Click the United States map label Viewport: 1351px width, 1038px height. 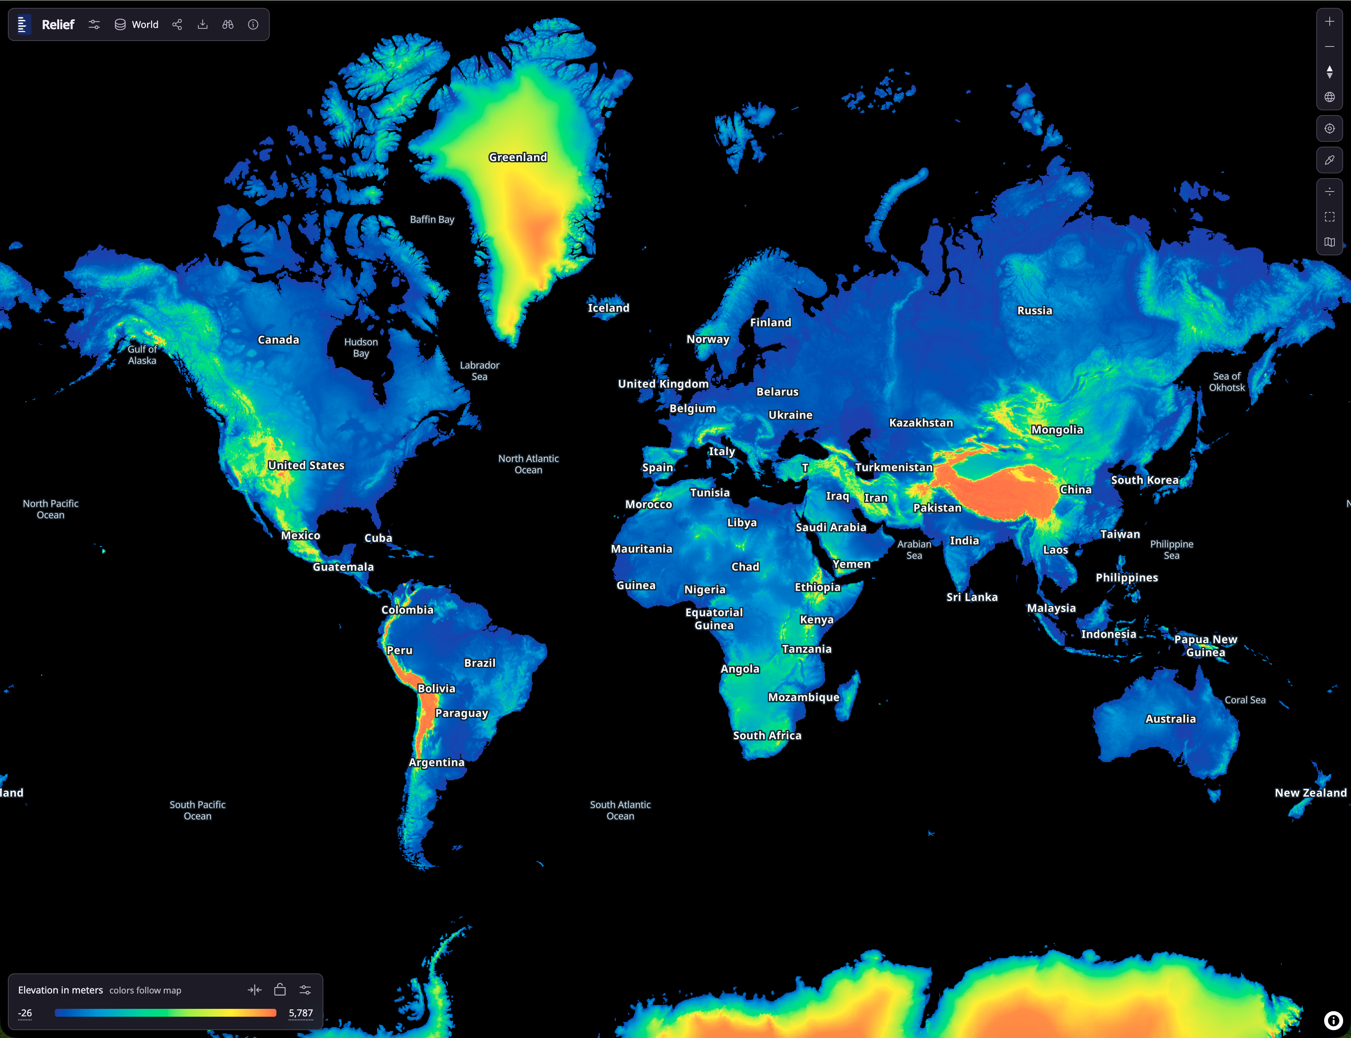306,465
